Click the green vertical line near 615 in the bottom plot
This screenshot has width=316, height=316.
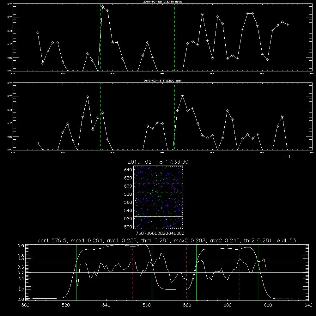[x=258, y=272]
